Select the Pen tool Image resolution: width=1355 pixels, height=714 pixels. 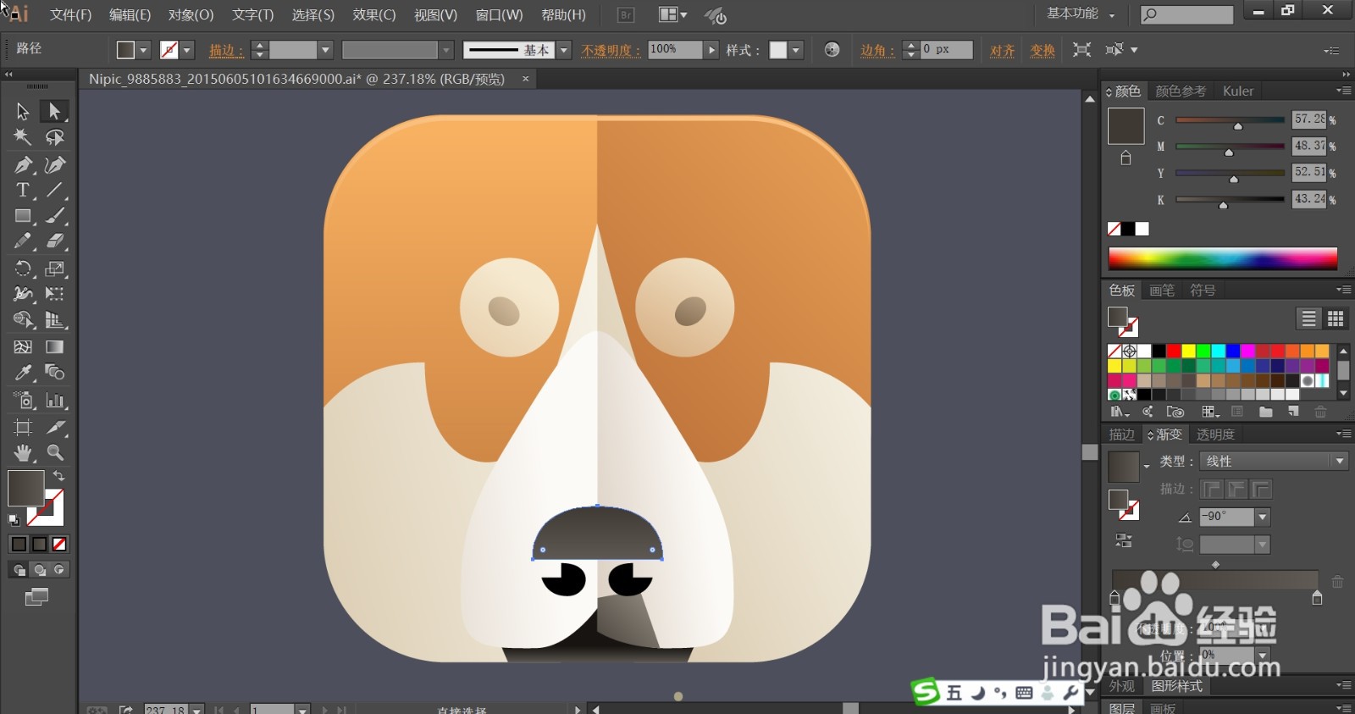coord(23,164)
